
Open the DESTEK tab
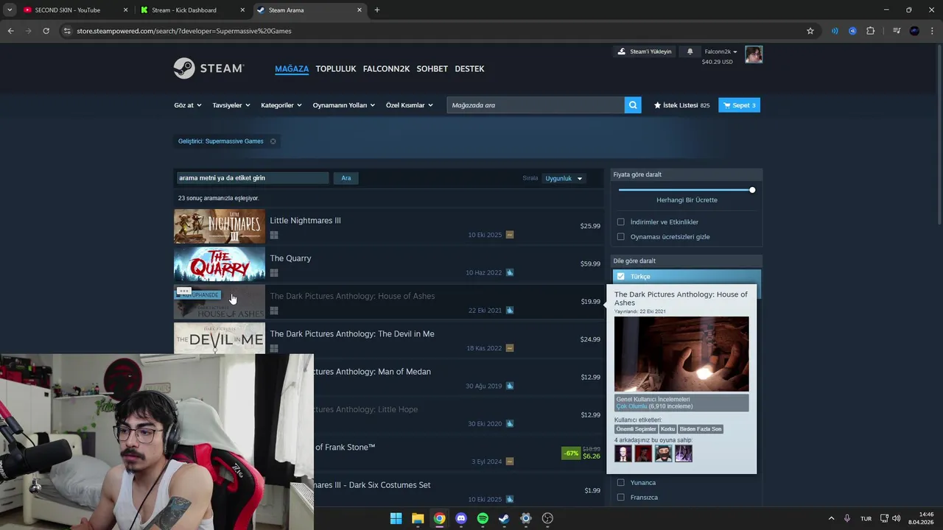469,68
